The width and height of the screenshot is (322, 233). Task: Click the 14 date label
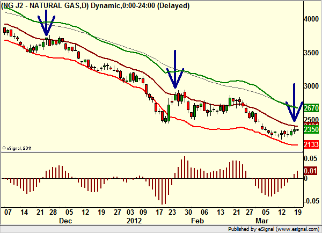tap(24, 212)
